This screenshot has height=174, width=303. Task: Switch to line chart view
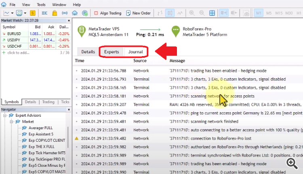tap(180, 13)
